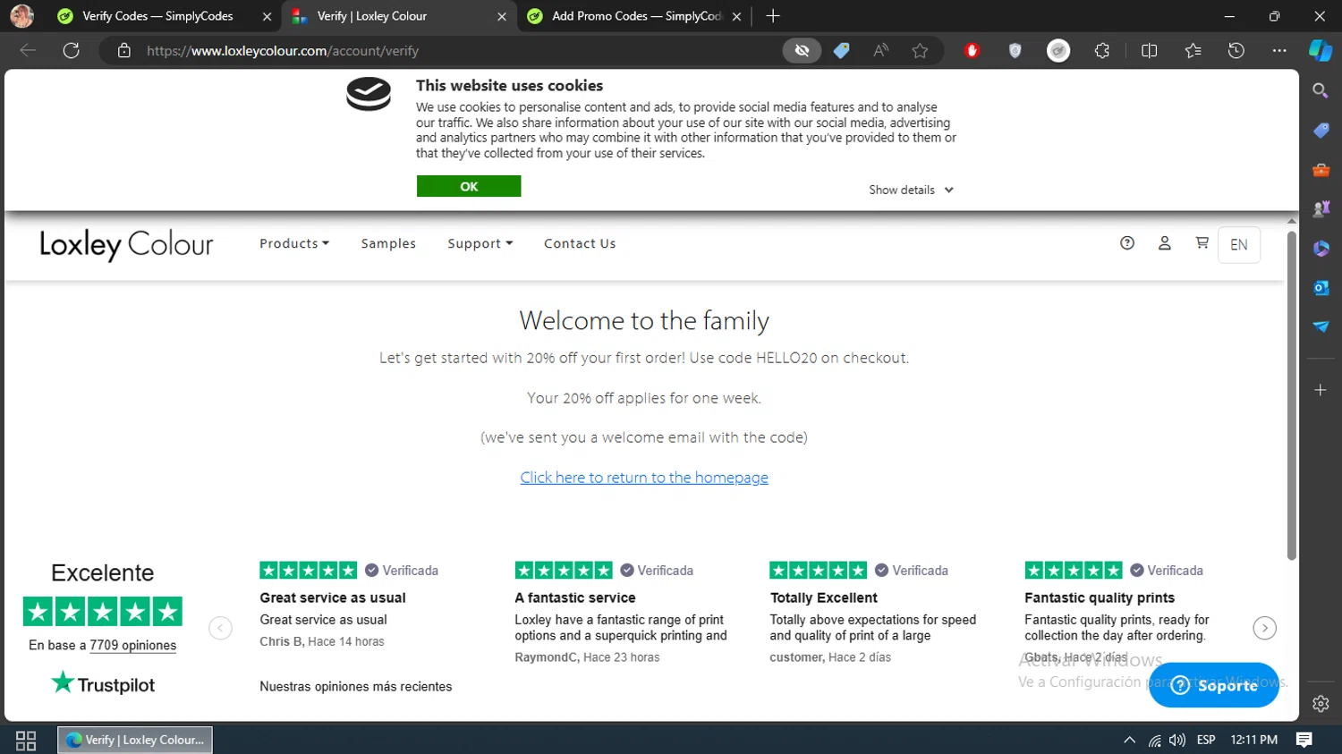Open the account user icon
The width and height of the screenshot is (1342, 754).
tap(1165, 242)
